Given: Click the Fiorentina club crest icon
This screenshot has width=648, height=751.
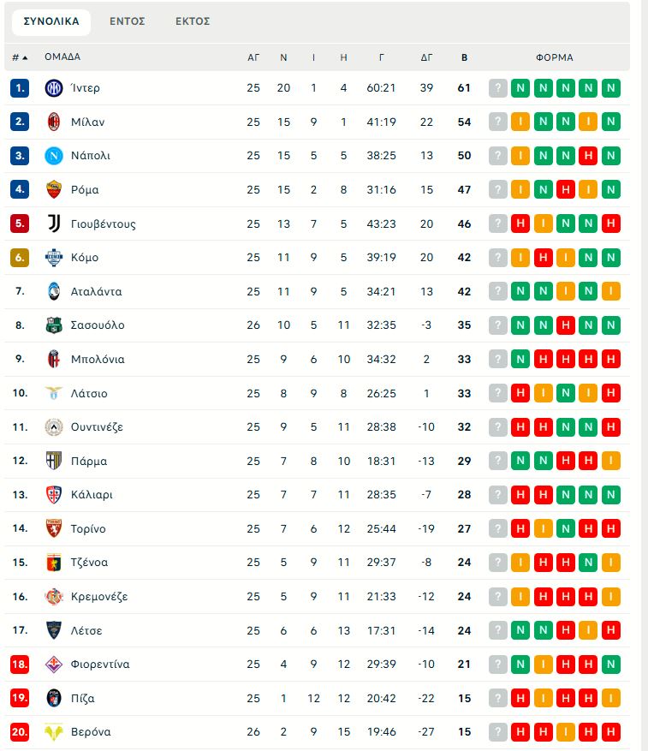Looking at the screenshot, I should pos(54,664).
